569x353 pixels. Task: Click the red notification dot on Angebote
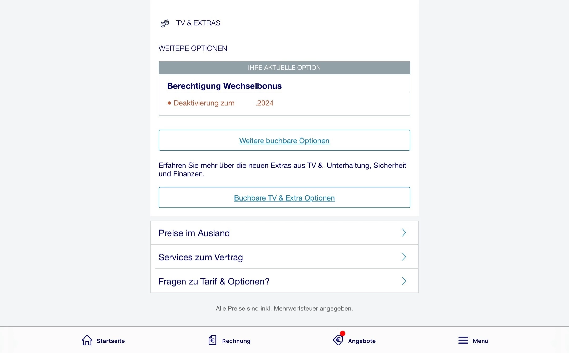(342, 334)
